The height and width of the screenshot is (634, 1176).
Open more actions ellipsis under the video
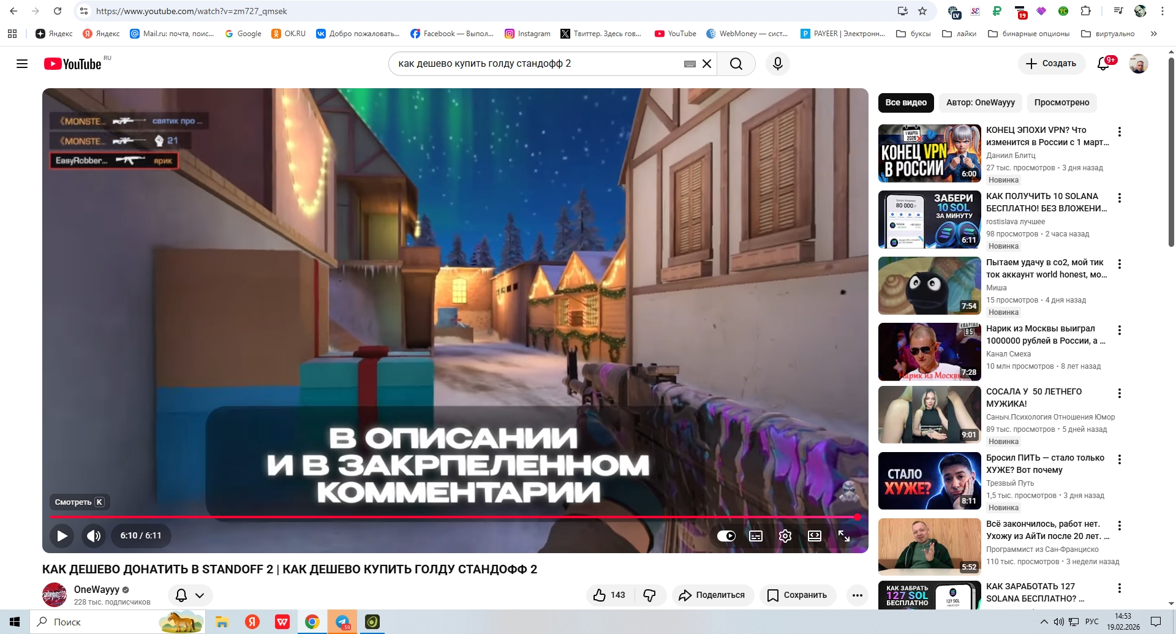tap(858, 595)
